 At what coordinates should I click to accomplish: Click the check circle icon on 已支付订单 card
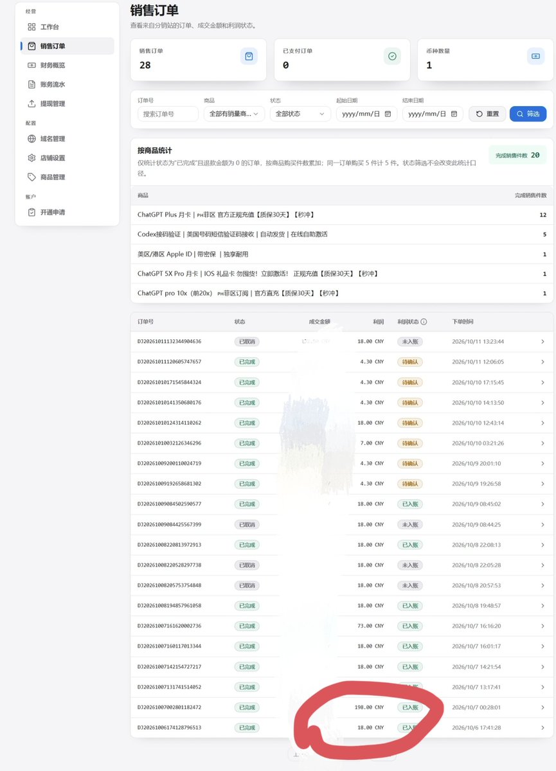pyautogui.click(x=392, y=57)
